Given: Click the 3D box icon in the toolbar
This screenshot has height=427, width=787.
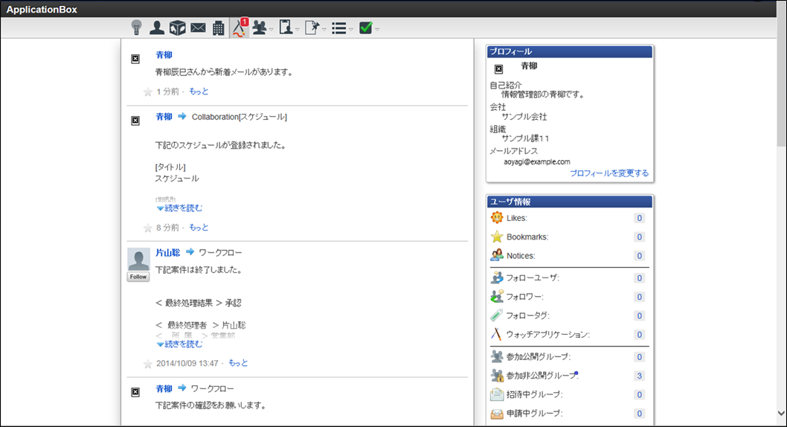Looking at the screenshot, I should pyautogui.click(x=177, y=28).
